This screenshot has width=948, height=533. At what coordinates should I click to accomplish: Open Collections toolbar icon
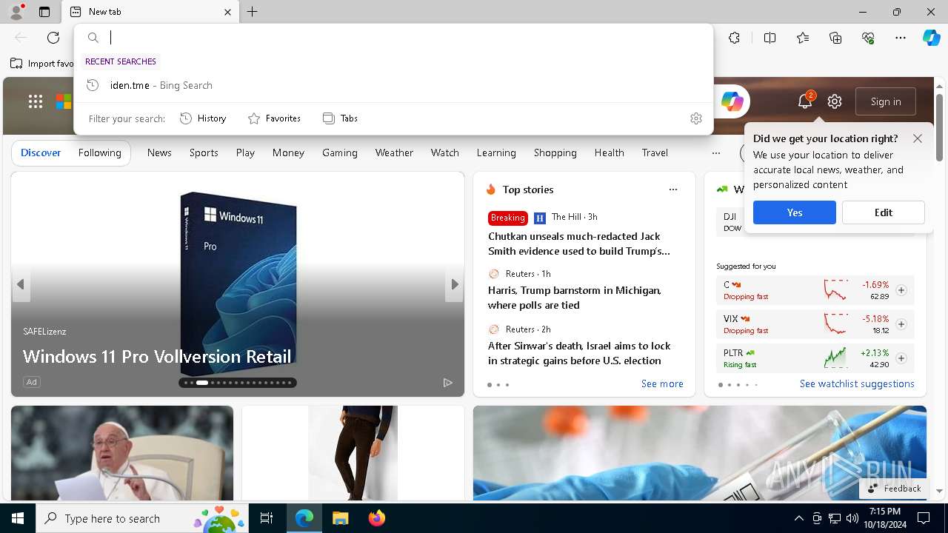tap(835, 38)
